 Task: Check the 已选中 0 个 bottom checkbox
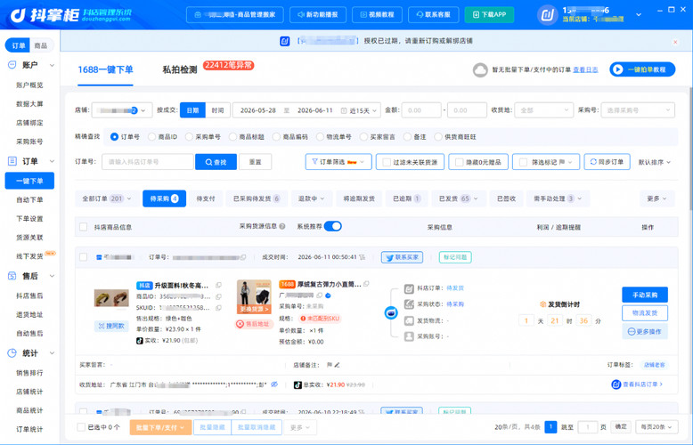pyautogui.click(x=81, y=427)
